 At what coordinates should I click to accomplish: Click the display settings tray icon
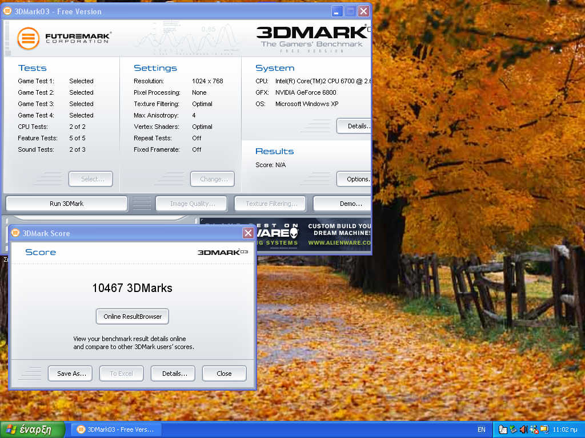coord(544,429)
